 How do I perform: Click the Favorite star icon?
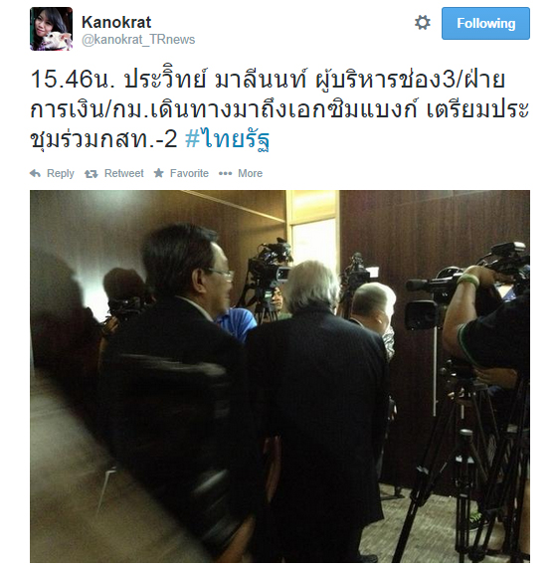159,173
